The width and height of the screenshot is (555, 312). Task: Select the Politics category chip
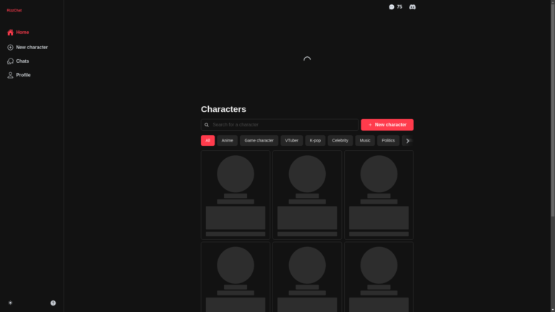(388, 140)
